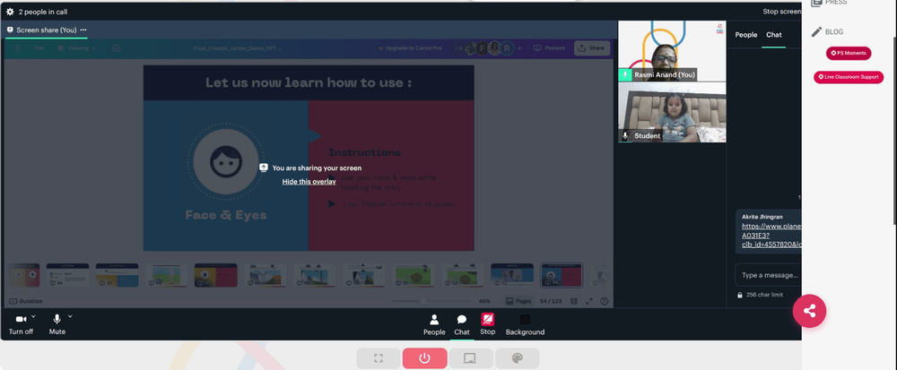Open BLOG sidebar link
Screen dimensions: 897x370
tap(827, 32)
